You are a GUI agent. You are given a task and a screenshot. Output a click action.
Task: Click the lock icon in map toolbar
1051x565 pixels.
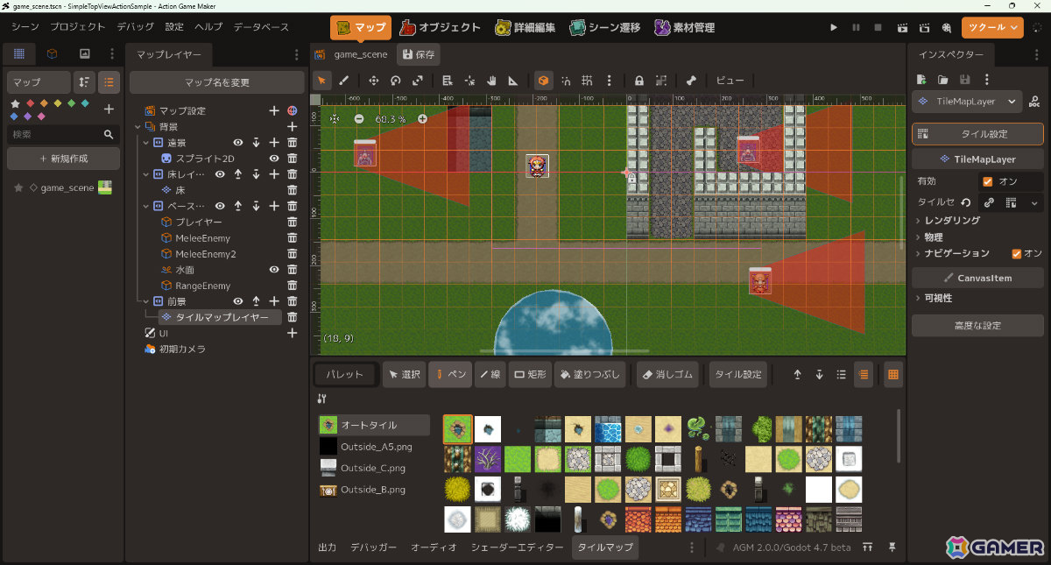(x=639, y=81)
